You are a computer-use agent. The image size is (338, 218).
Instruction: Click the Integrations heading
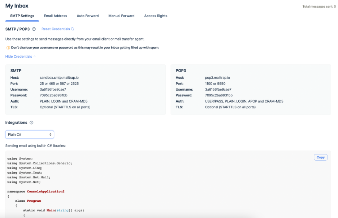(16, 123)
